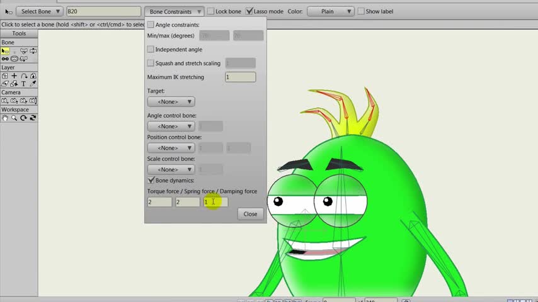This screenshot has width=538, height=302.
Task: Disable the Lasso mode checkbox
Action: coord(249,11)
